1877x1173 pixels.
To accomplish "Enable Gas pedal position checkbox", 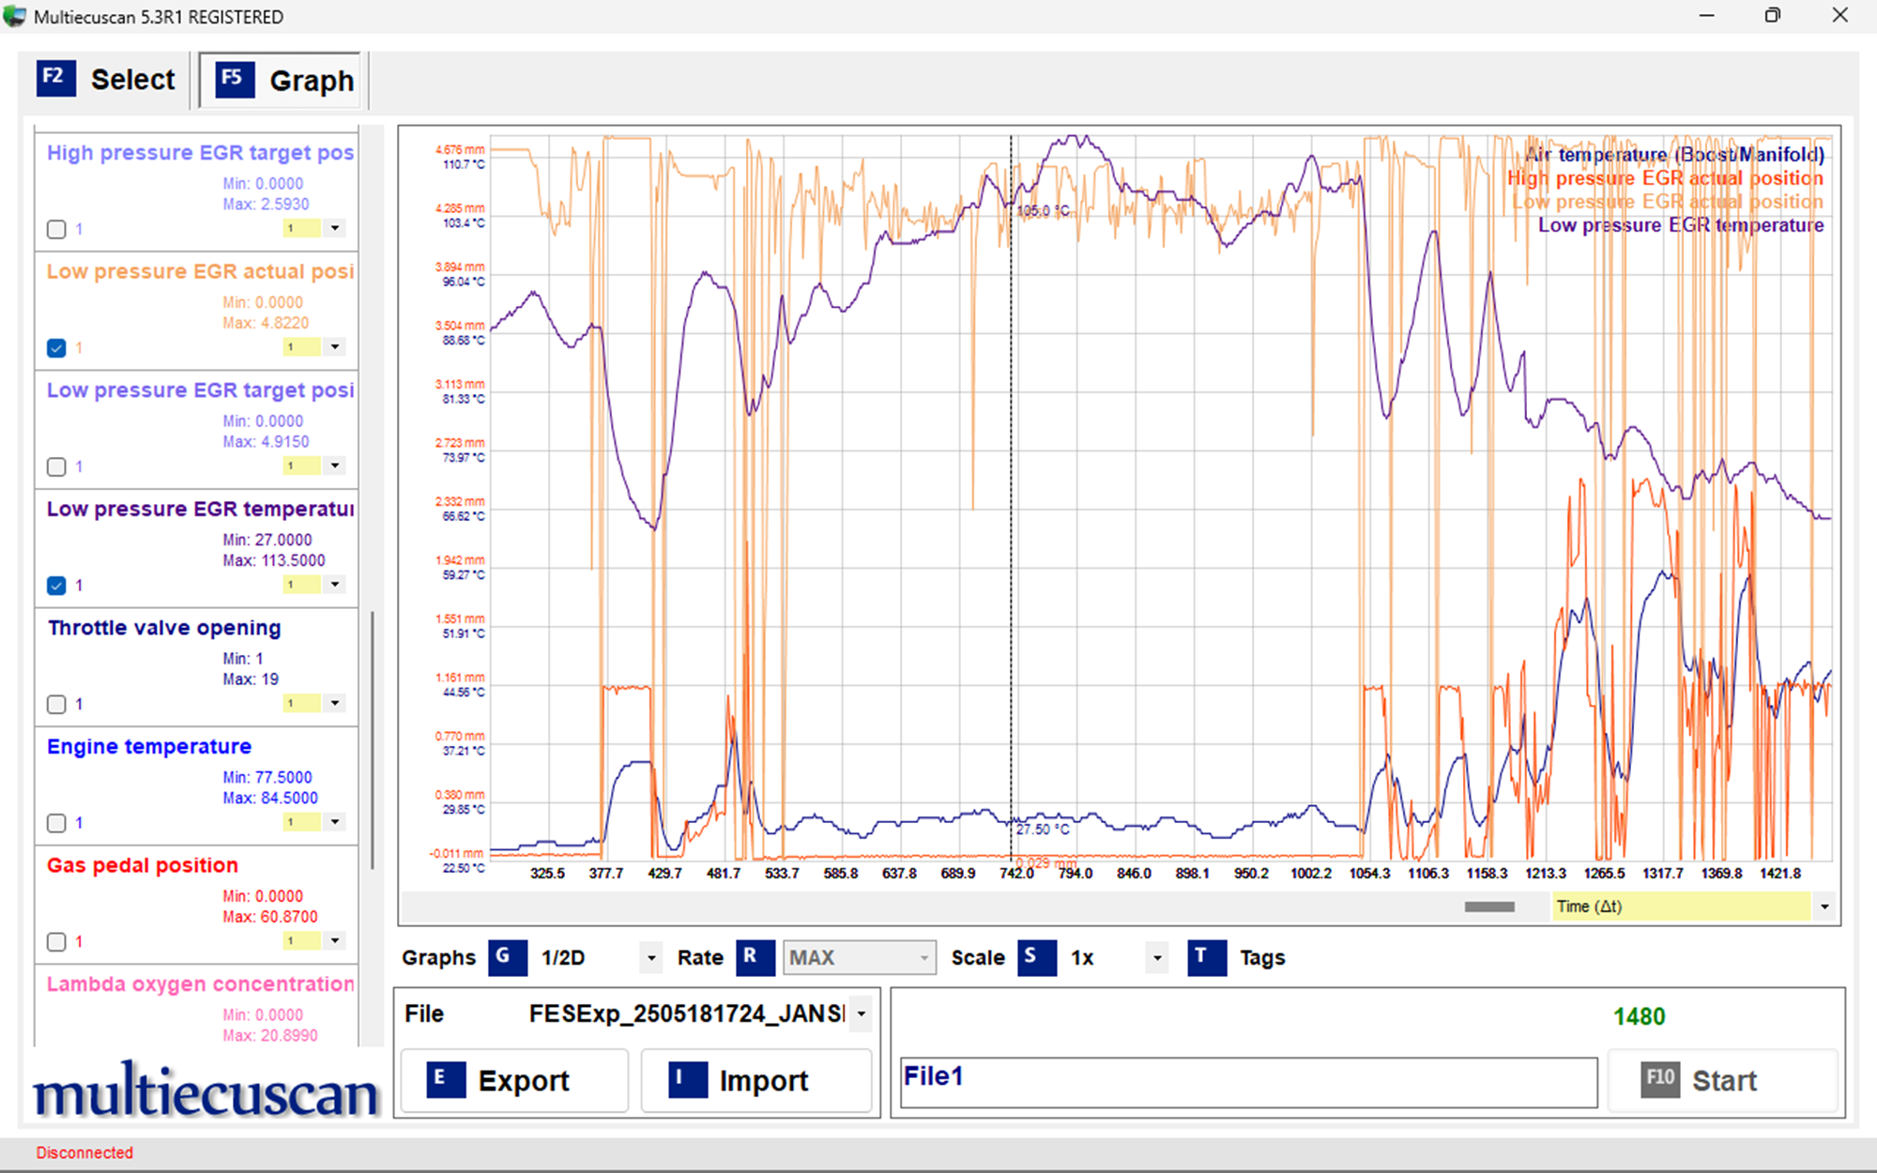I will pos(56,941).
